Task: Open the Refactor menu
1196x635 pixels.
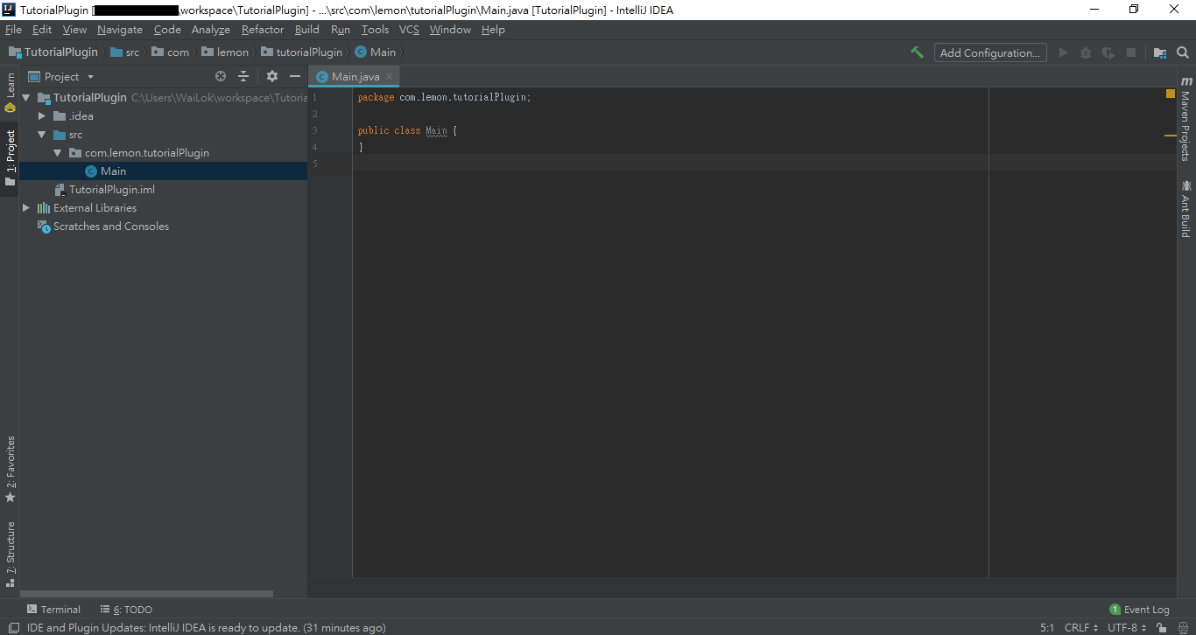Action: point(263,30)
